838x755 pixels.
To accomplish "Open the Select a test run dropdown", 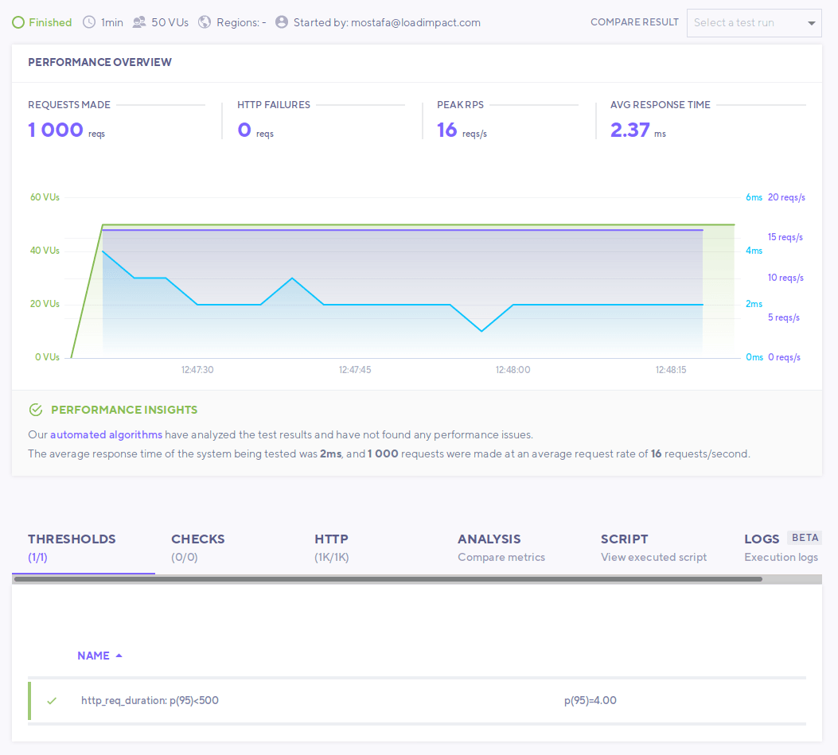I will (x=754, y=22).
